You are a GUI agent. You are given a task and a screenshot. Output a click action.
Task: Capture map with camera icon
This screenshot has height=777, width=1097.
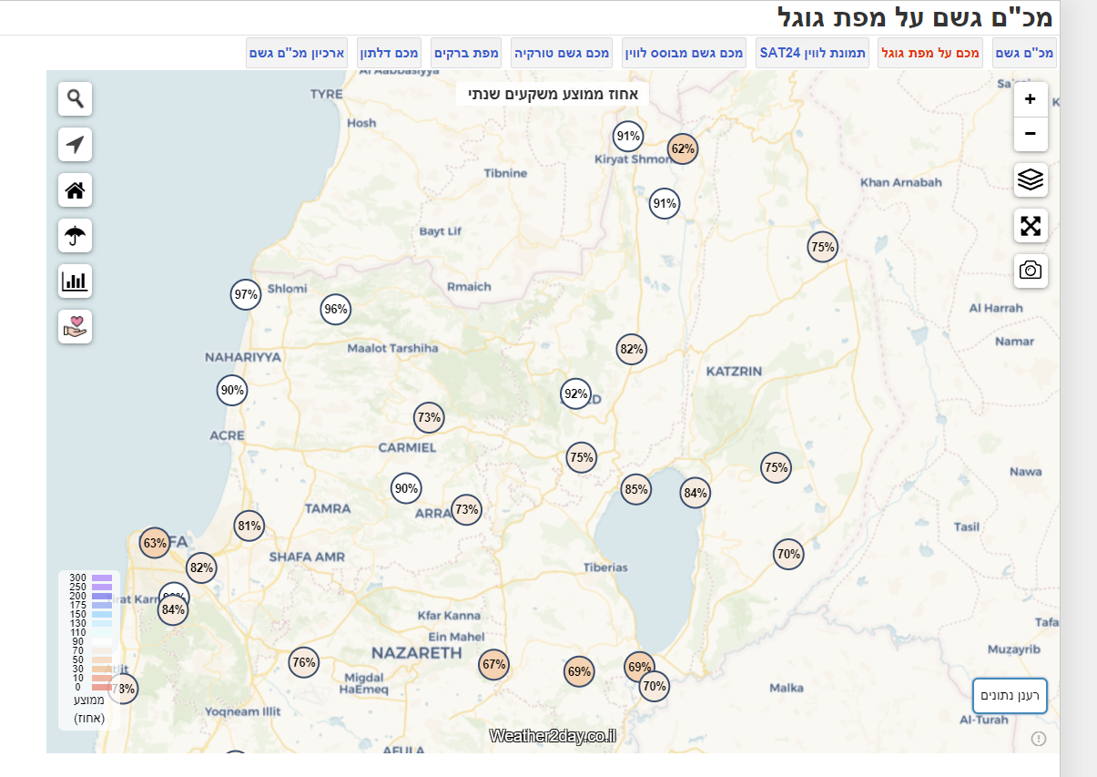point(1031,271)
